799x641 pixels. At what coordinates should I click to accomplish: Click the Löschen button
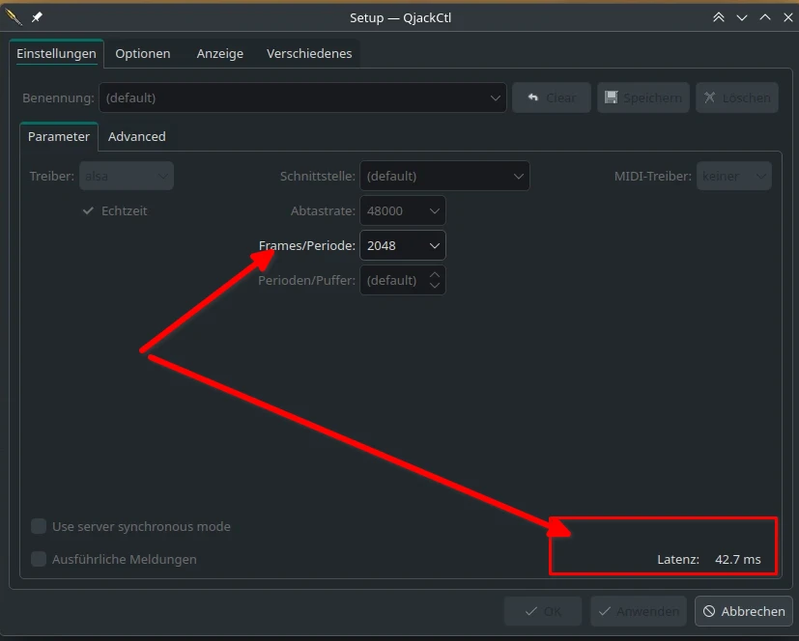(x=737, y=98)
